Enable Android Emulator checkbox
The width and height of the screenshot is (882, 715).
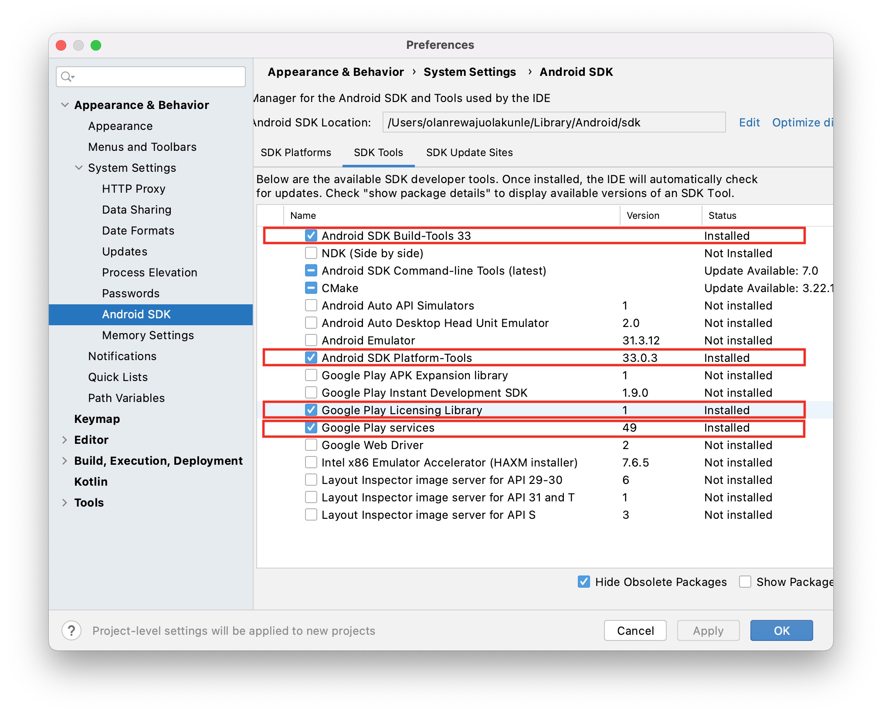[x=311, y=340]
